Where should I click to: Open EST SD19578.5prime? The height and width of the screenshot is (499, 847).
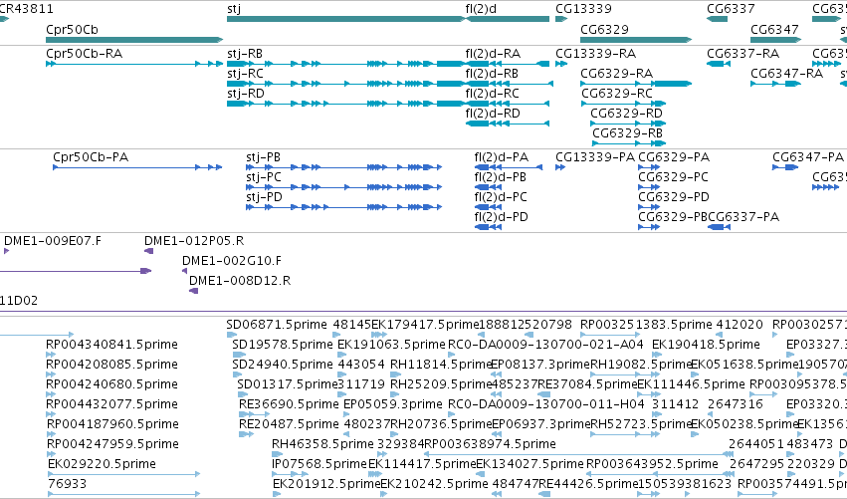283,345
